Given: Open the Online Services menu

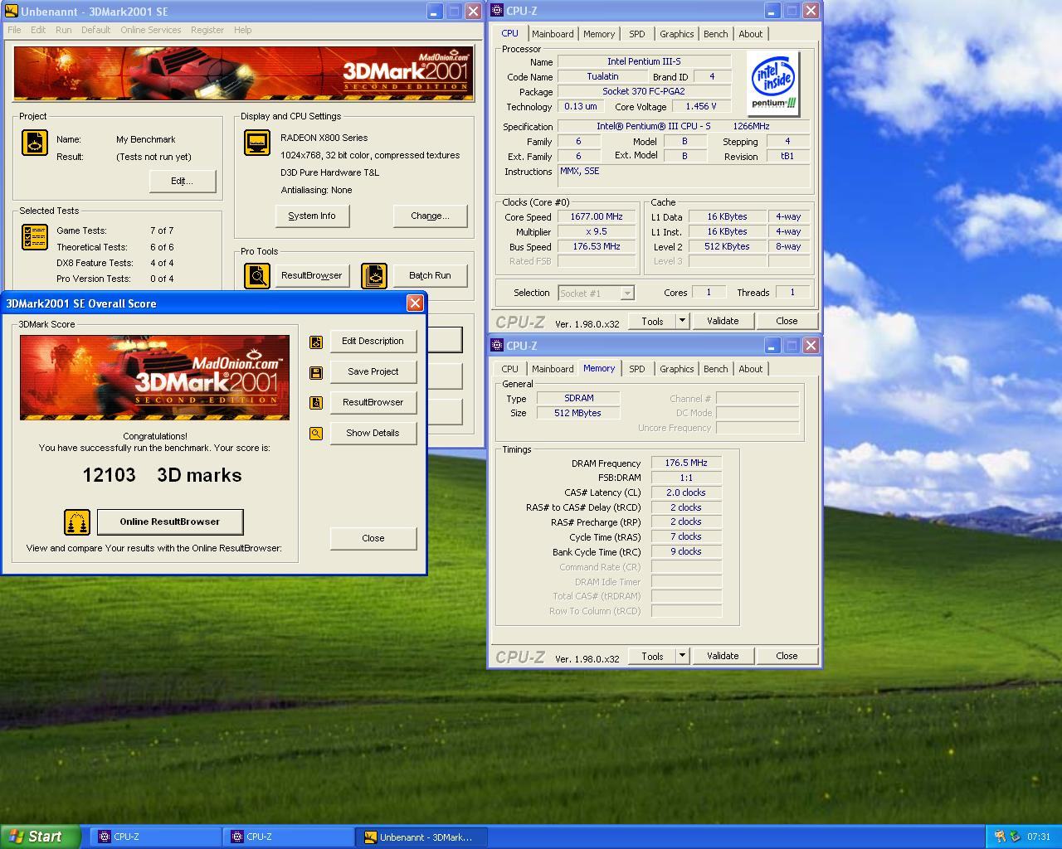Looking at the screenshot, I should (150, 30).
